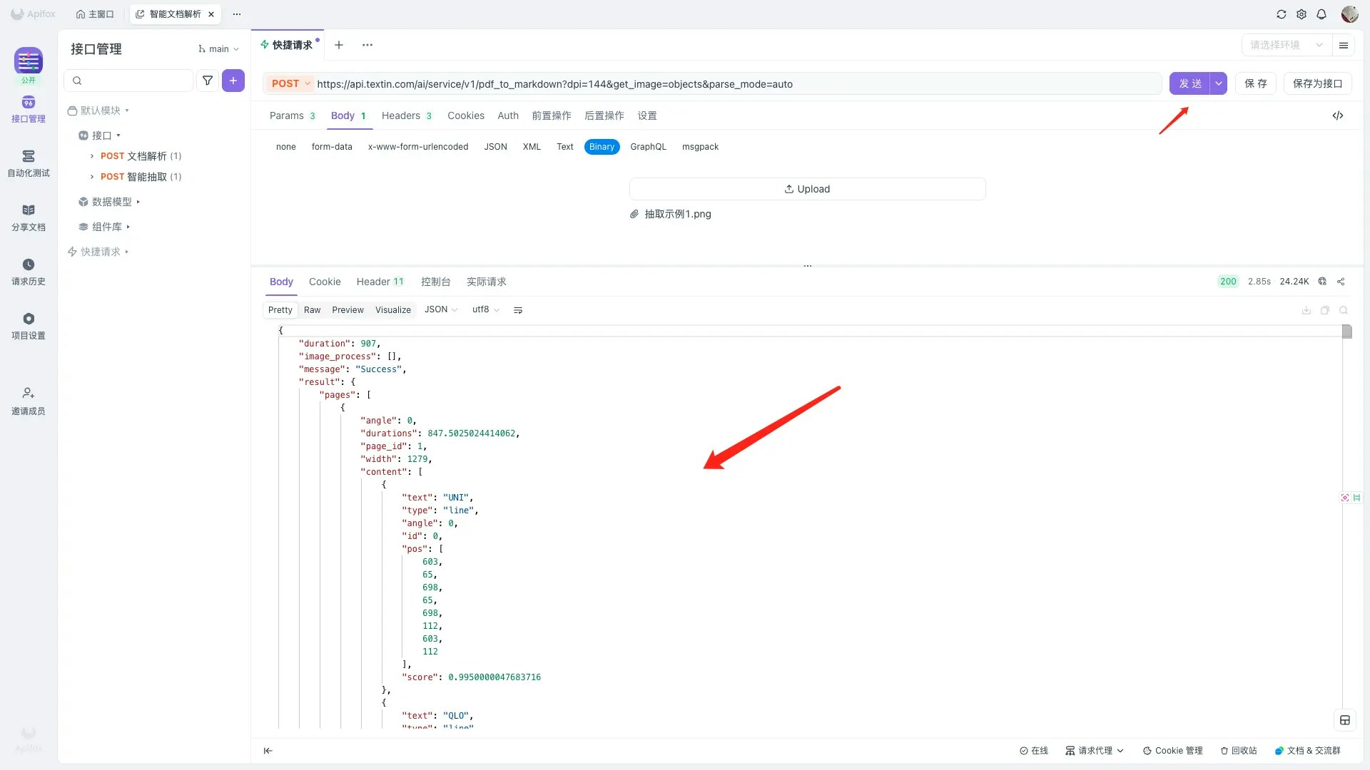Click the refresh icon in top bar
The height and width of the screenshot is (770, 1370).
click(1282, 14)
